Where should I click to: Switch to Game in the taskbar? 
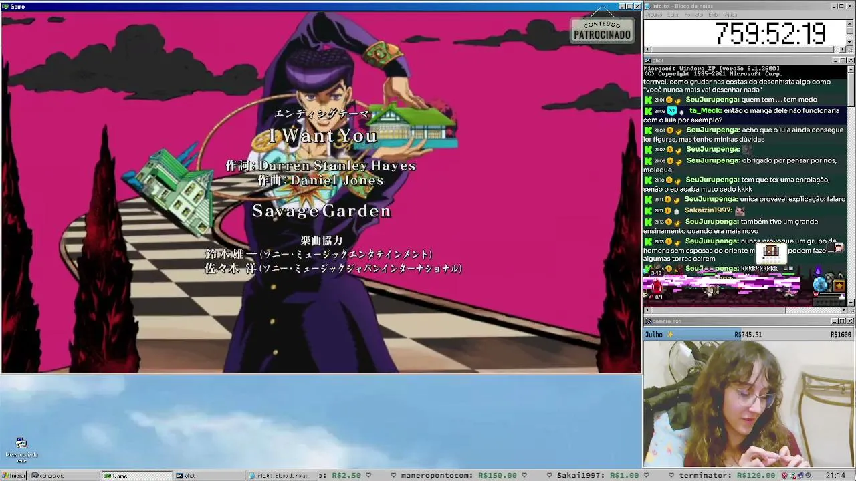(x=136, y=476)
